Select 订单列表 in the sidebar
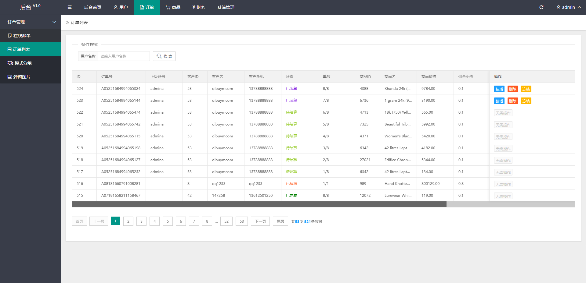 (21, 49)
